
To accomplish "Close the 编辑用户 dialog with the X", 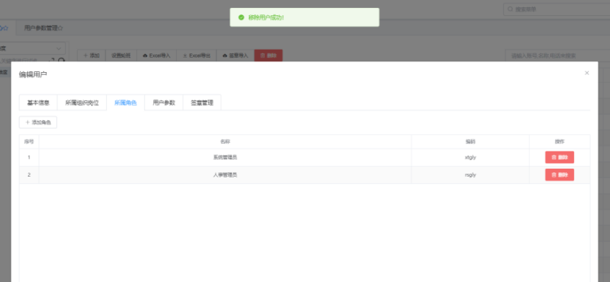I will 587,73.
